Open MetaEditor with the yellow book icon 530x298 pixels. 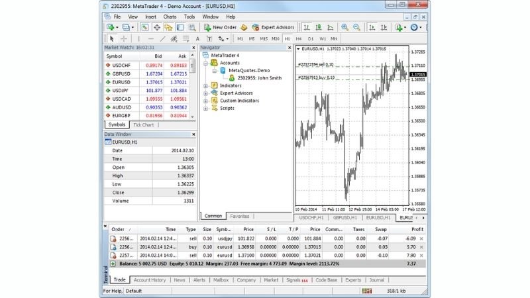244,27
